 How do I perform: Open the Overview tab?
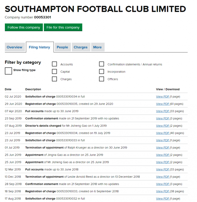[15, 47]
